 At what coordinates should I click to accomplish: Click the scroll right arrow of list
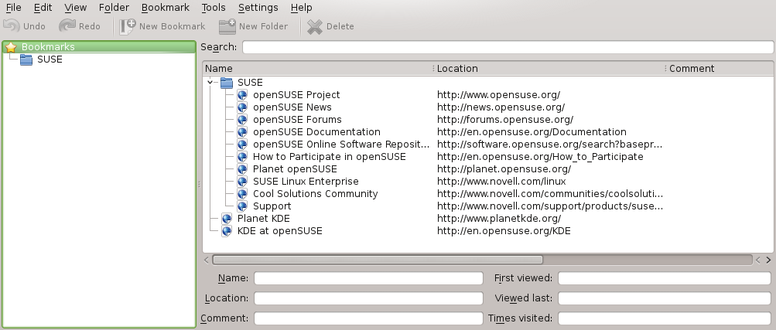(768, 260)
